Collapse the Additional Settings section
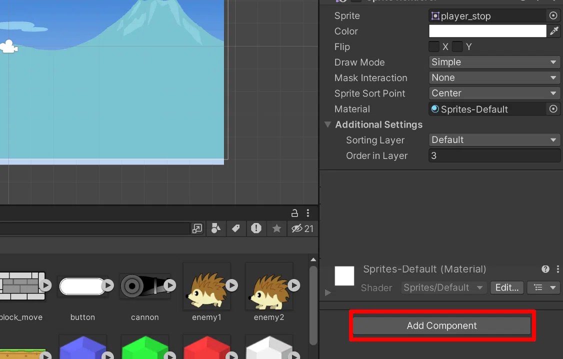563x359 pixels. tap(327, 124)
